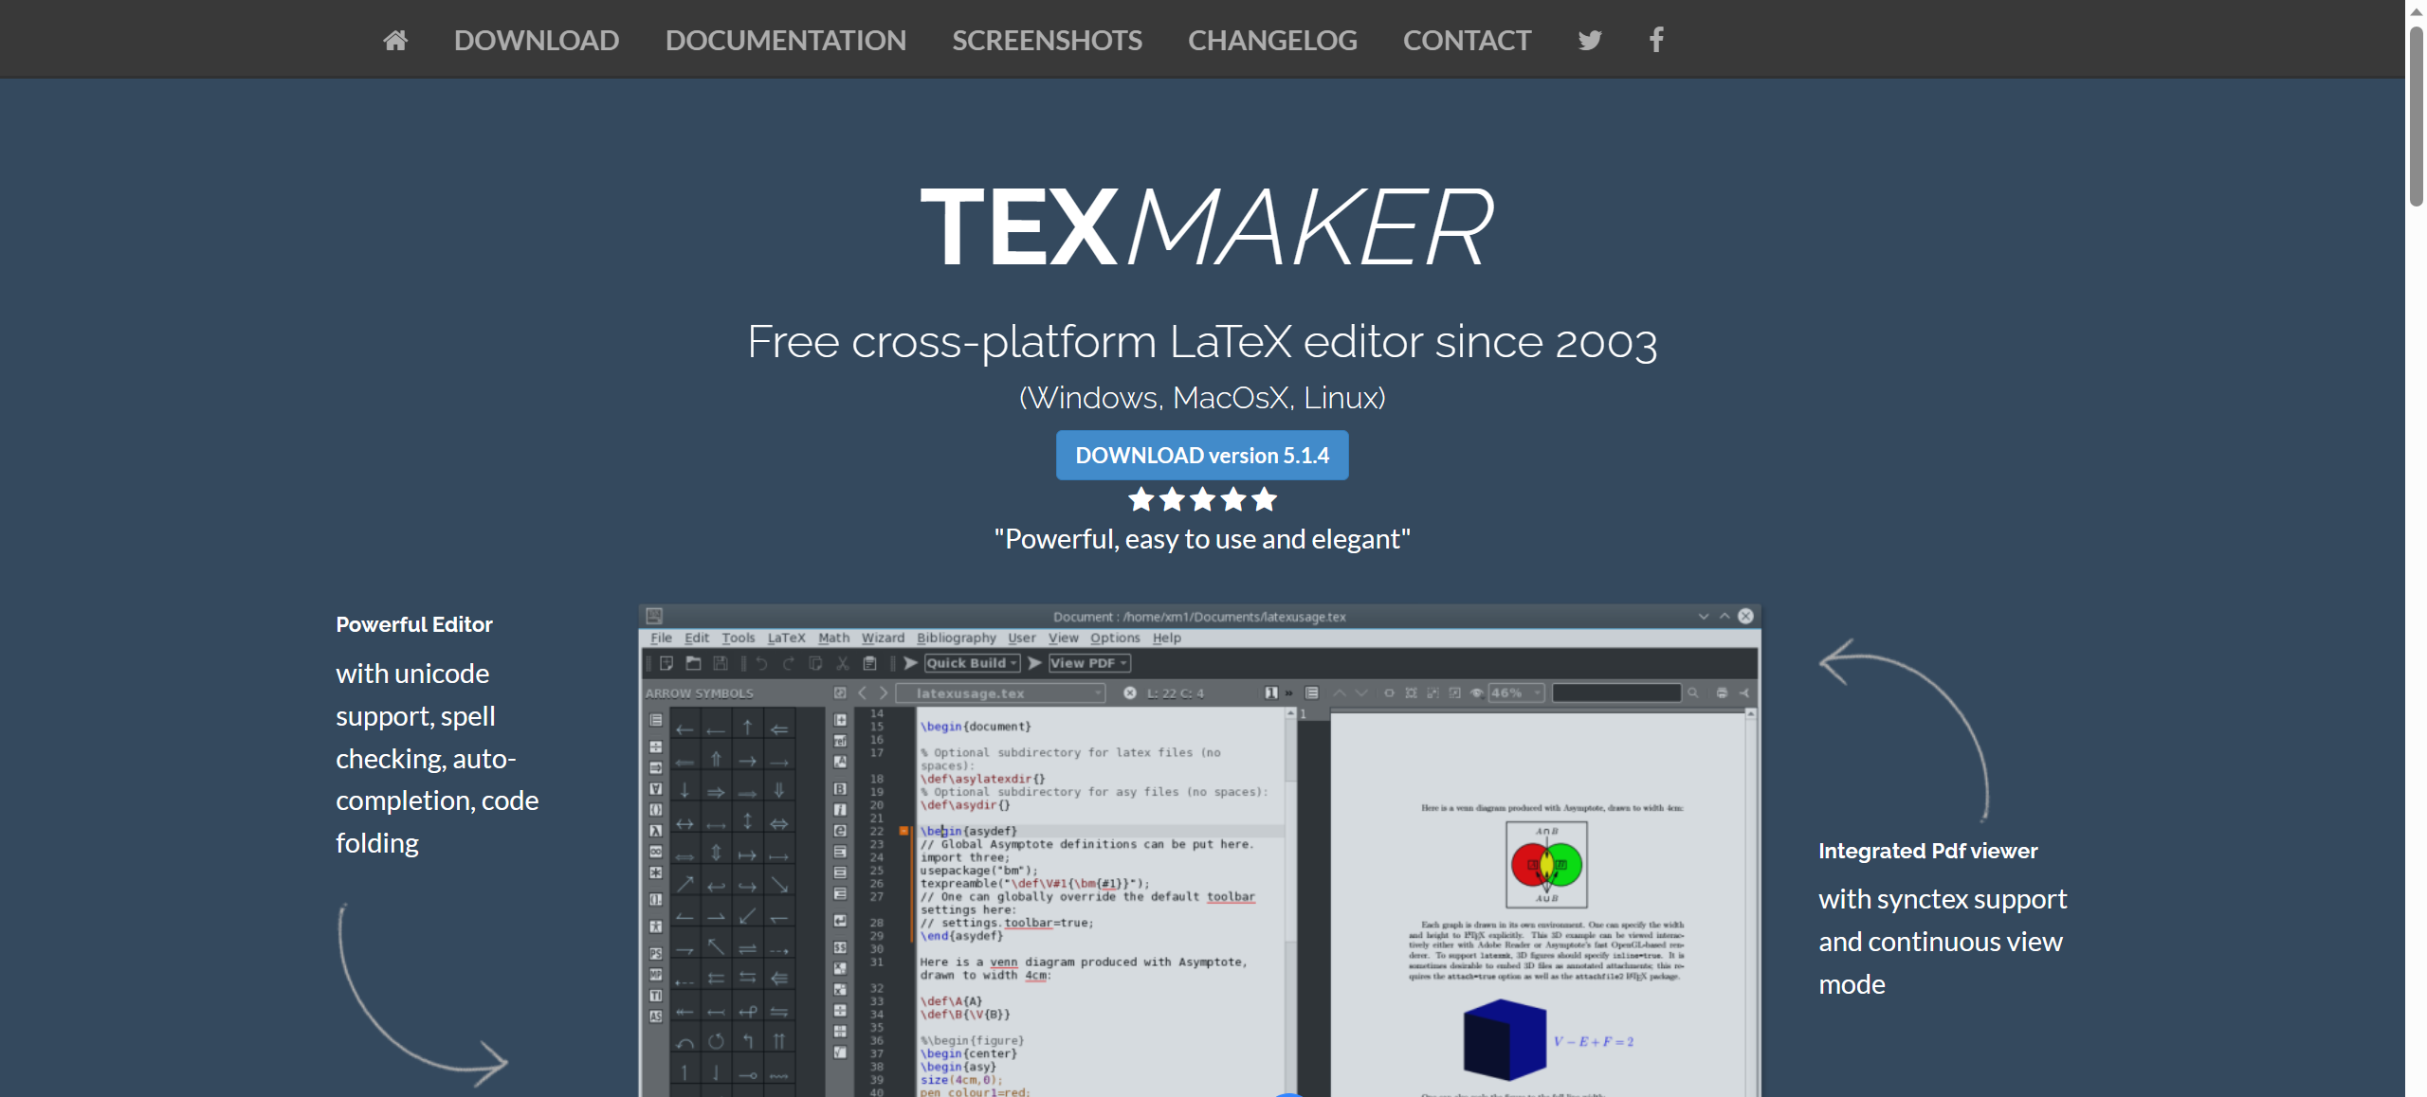The width and height of the screenshot is (2427, 1097).
Task: Click the Open folder icon in Texmaker toolbar
Action: tap(693, 663)
